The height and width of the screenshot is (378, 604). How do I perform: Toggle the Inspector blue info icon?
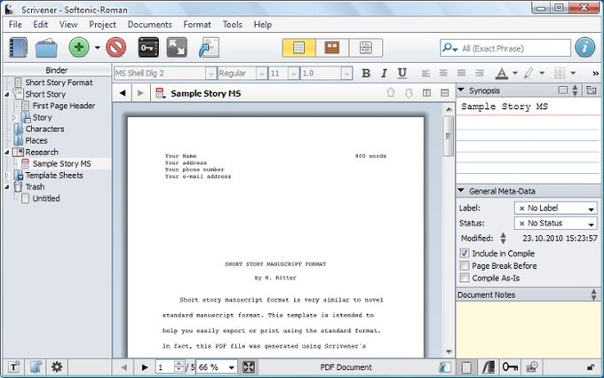(584, 47)
